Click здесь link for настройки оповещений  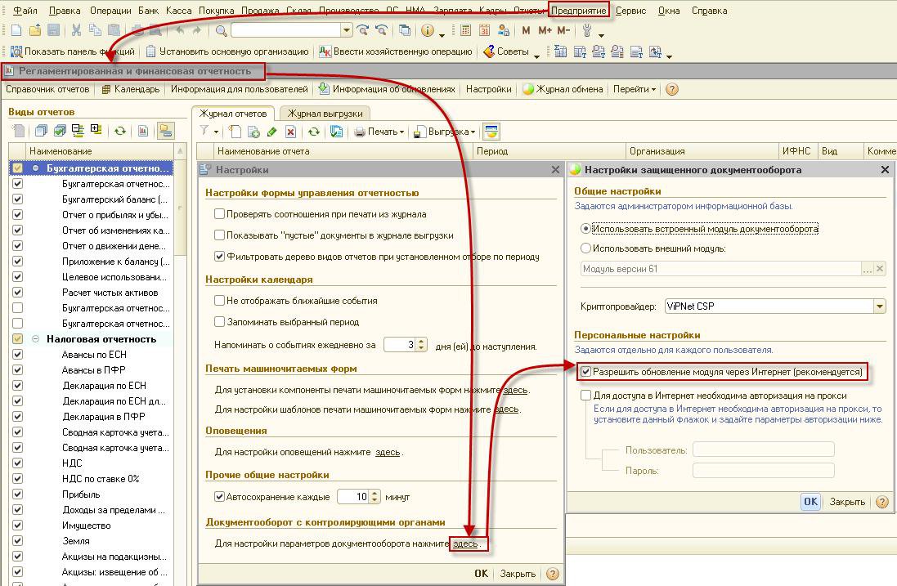(388, 452)
